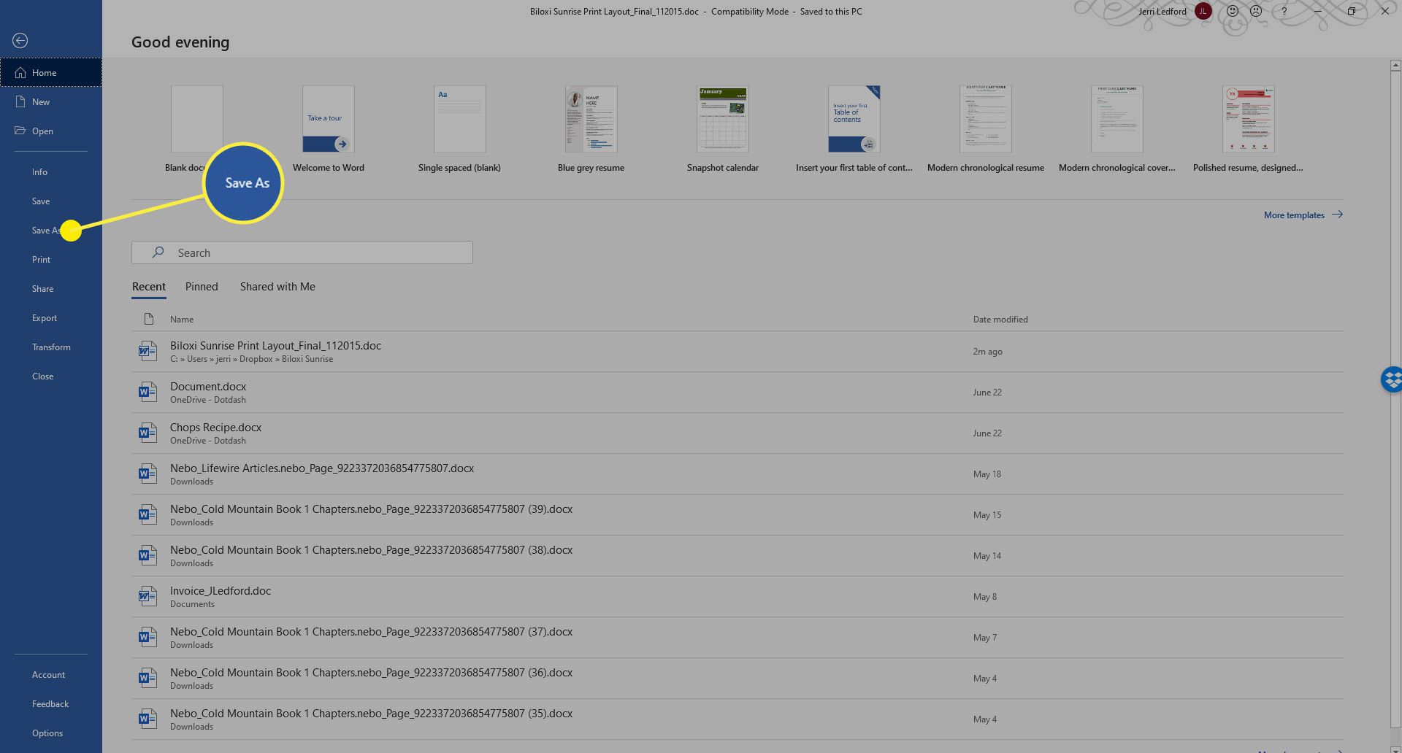Image resolution: width=1402 pixels, height=753 pixels.
Task: Choose Insert your first table of contents template
Action: 854,128
